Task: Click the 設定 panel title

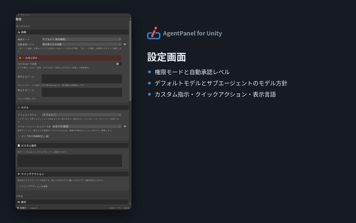Action: coord(19,20)
